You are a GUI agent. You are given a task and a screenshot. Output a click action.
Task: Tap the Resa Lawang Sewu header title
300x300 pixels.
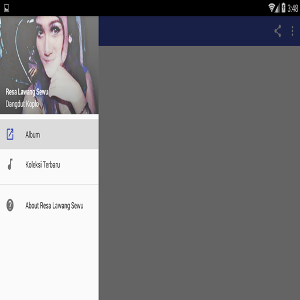point(27,92)
